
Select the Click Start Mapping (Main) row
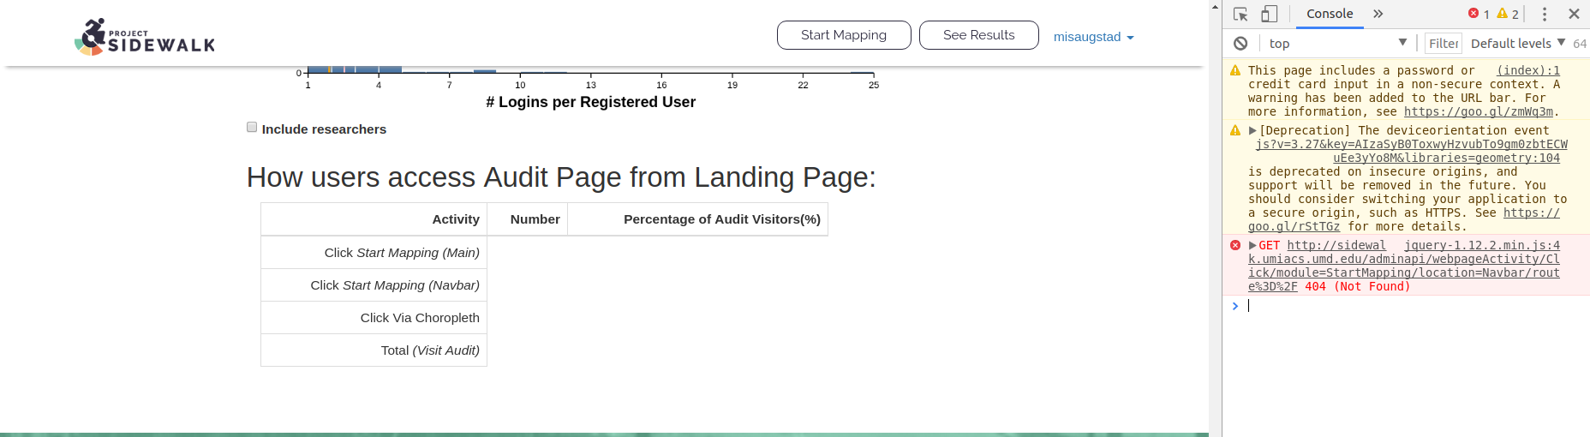click(x=374, y=253)
